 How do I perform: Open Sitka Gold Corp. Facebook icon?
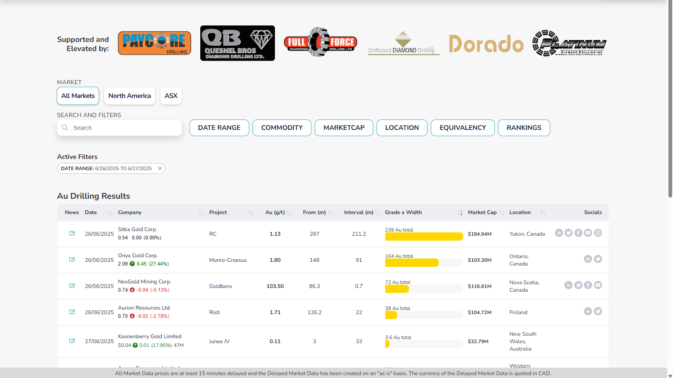click(578, 233)
